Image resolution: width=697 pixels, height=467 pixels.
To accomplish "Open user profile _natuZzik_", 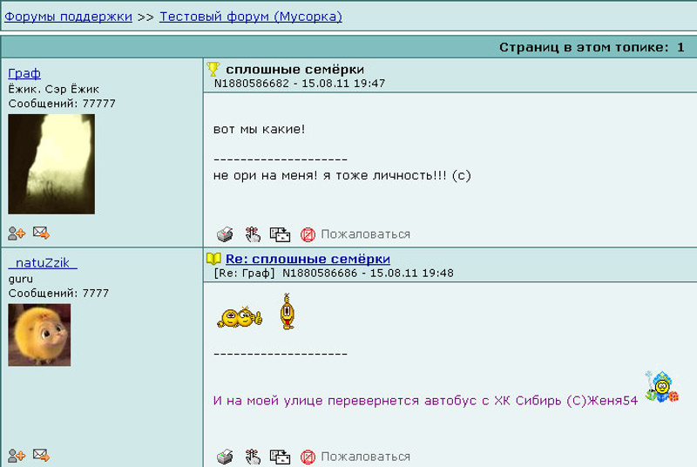I will point(43,262).
